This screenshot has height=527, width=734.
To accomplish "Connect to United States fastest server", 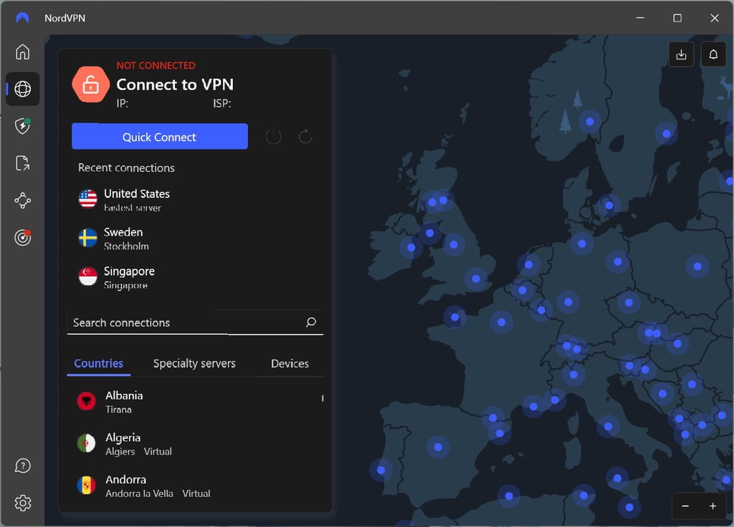I will coord(196,200).
